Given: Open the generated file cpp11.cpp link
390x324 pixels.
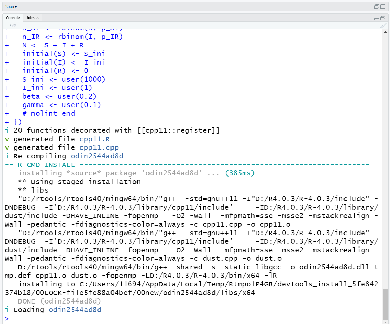Looking at the screenshot, I should pyautogui.click(x=99, y=147).
